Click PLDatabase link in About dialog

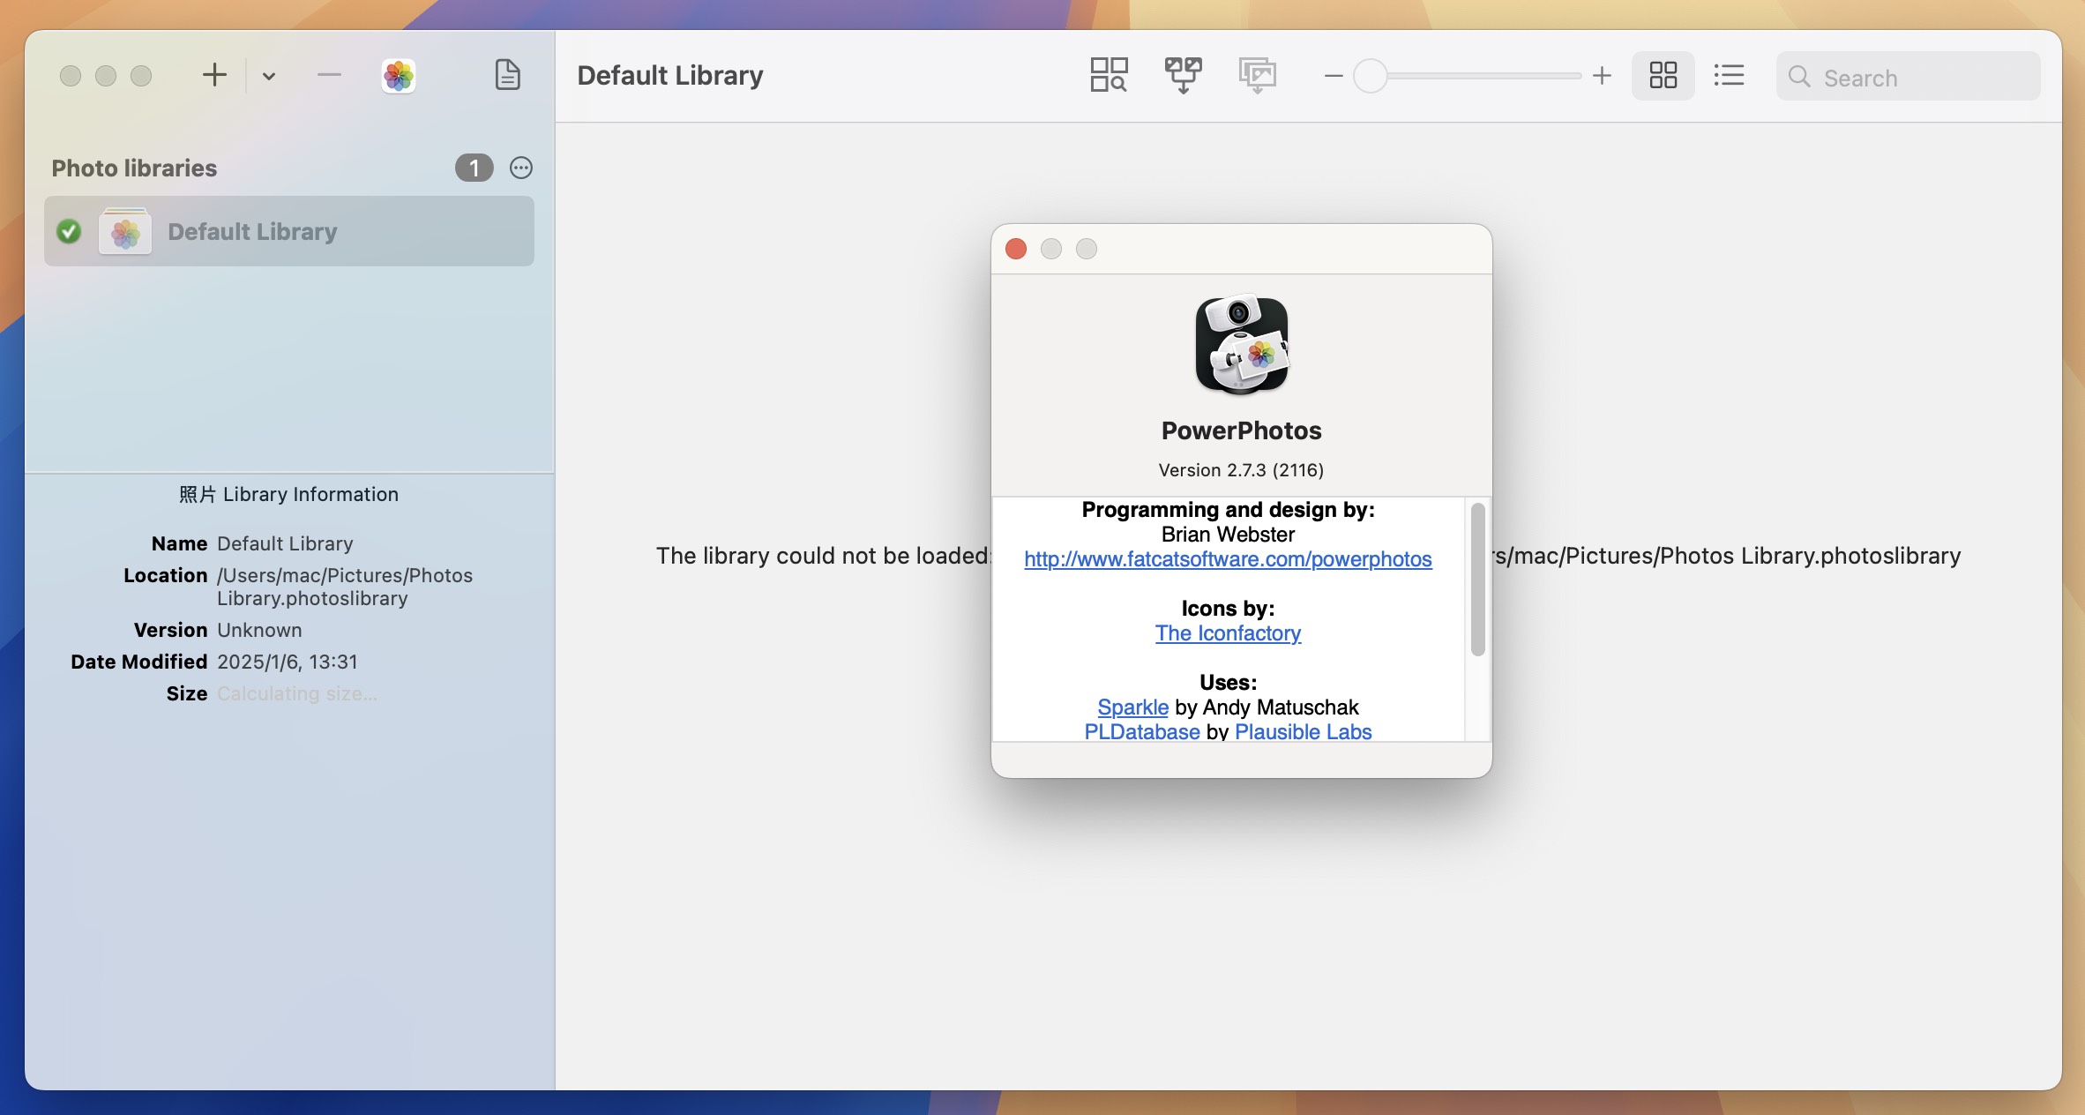tap(1140, 730)
